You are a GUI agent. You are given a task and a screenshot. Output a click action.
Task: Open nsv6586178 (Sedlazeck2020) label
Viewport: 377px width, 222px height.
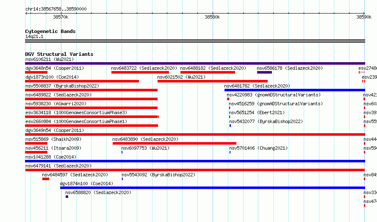click(290, 68)
